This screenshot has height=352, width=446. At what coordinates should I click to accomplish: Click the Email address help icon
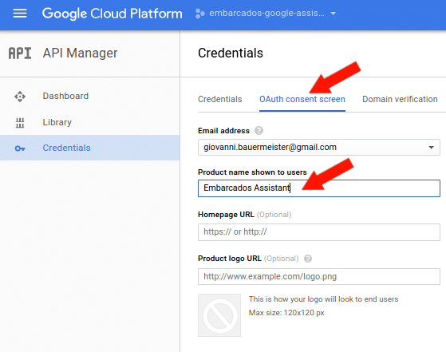tap(259, 131)
